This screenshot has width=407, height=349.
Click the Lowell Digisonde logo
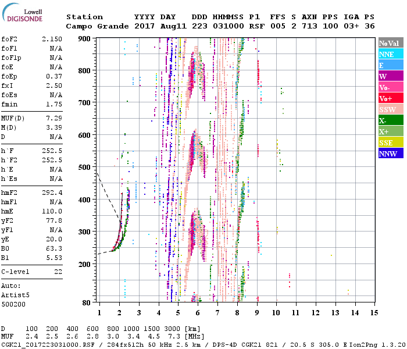tap(22, 12)
